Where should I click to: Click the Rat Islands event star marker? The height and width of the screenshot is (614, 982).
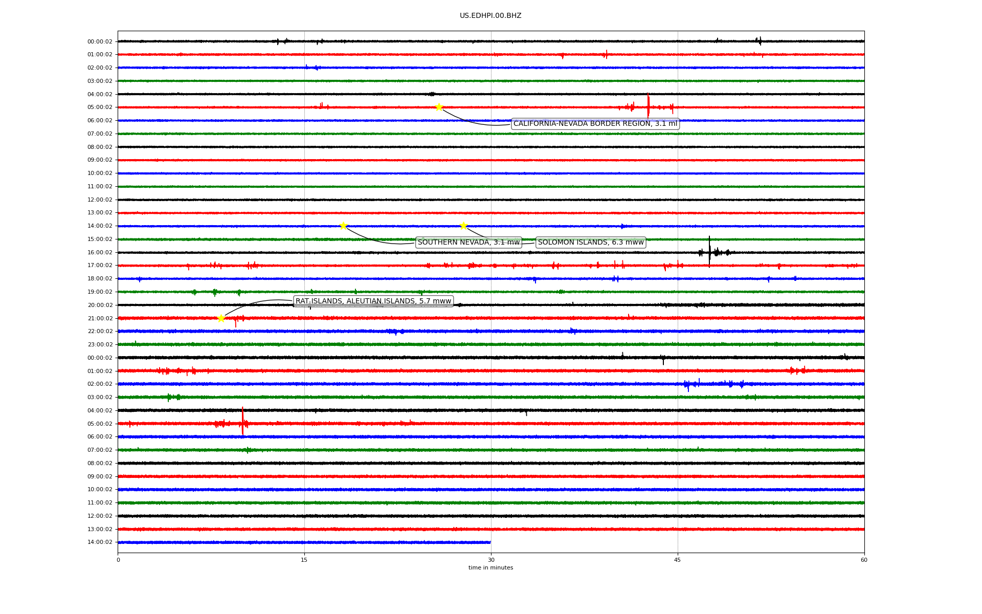click(x=221, y=318)
